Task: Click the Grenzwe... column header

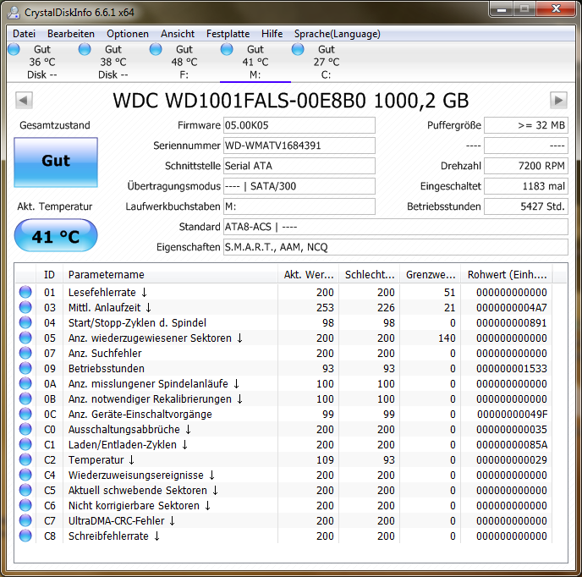Action: [x=431, y=275]
